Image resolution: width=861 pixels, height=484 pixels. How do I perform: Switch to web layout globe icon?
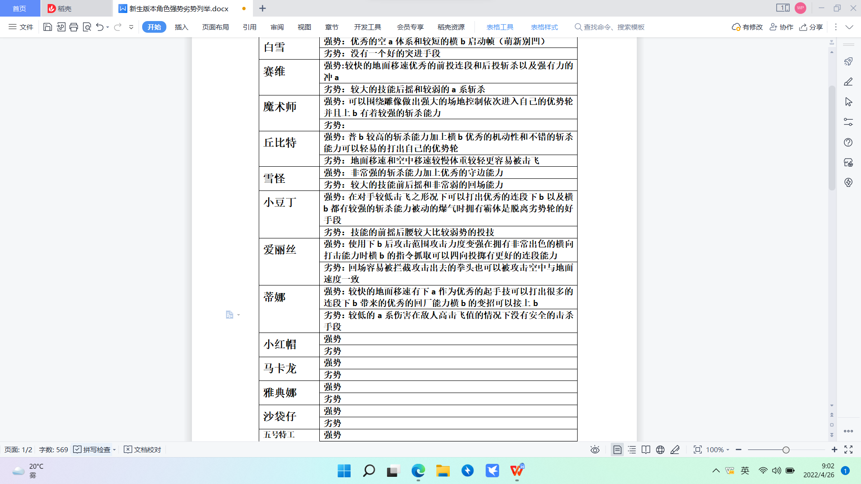660,449
